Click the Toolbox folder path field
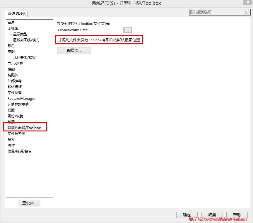253x223 pixels. (x=90, y=30)
